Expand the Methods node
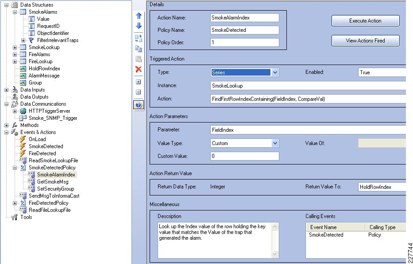The height and width of the screenshot is (264, 413). (x=6, y=125)
